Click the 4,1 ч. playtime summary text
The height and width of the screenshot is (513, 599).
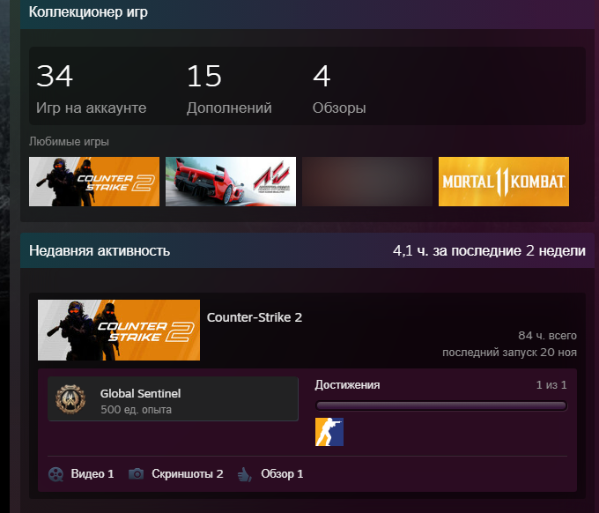coord(489,251)
